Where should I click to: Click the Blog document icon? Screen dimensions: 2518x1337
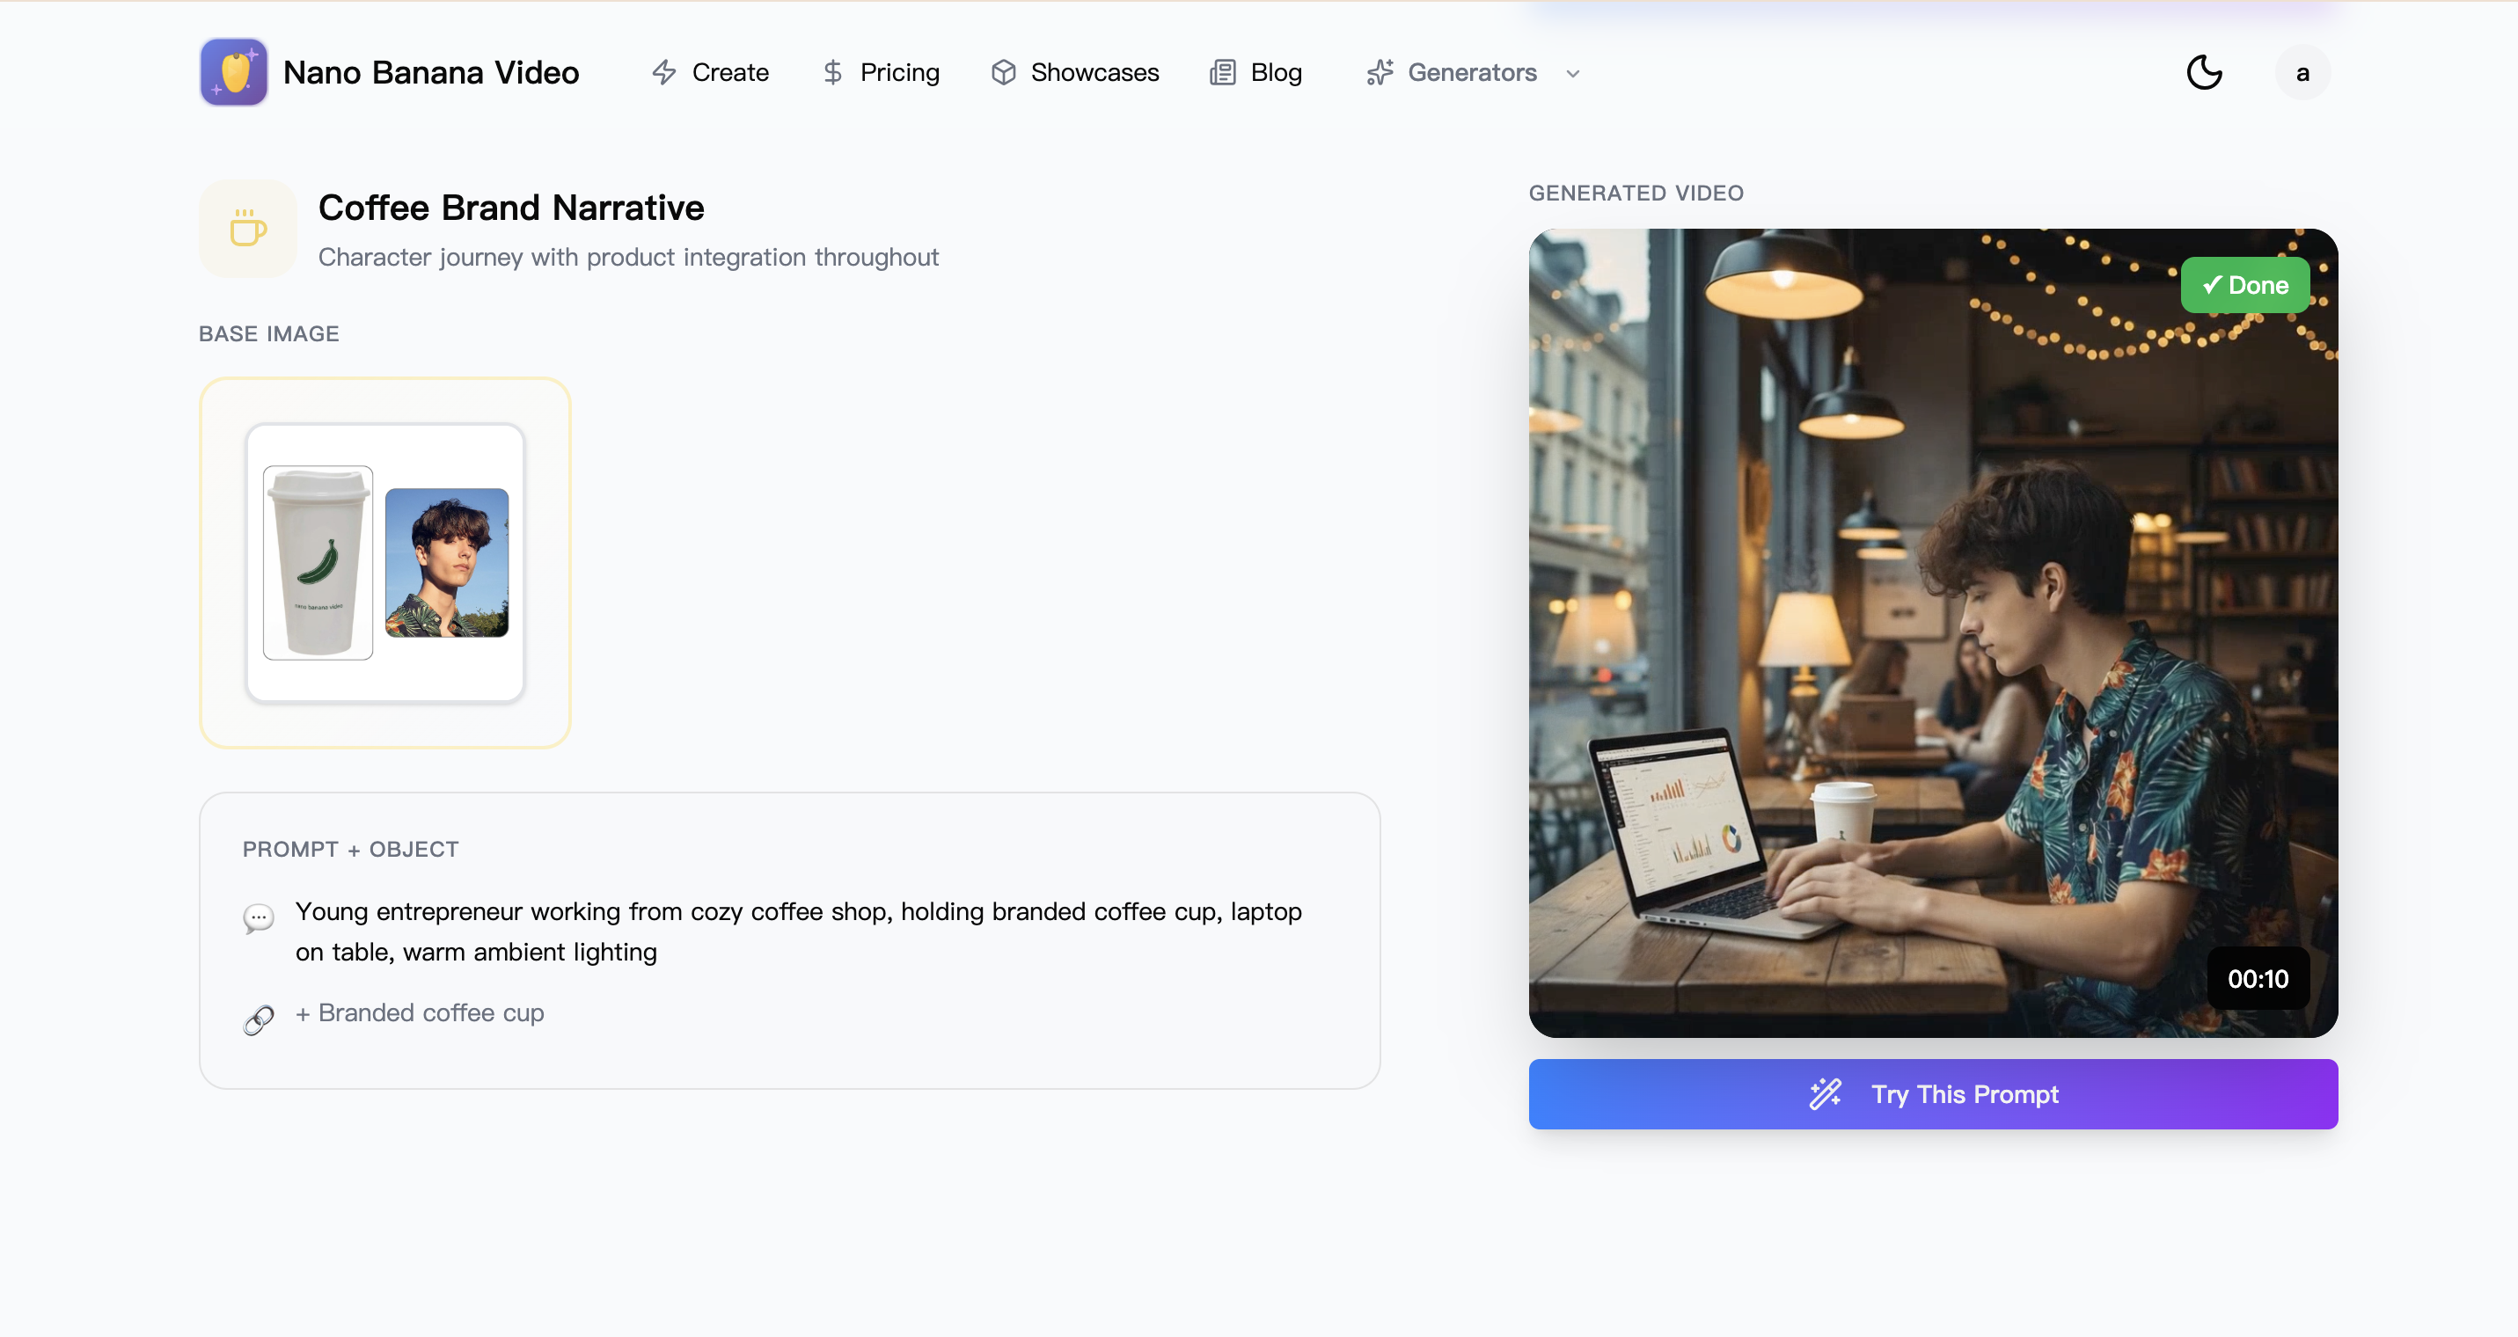(1222, 72)
